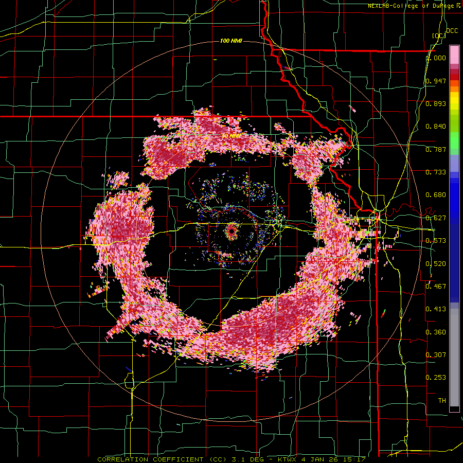This screenshot has height=463, width=463.
Task: Click the 100 NMI range ring label
Action: pyautogui.click(x=231, y=41)
